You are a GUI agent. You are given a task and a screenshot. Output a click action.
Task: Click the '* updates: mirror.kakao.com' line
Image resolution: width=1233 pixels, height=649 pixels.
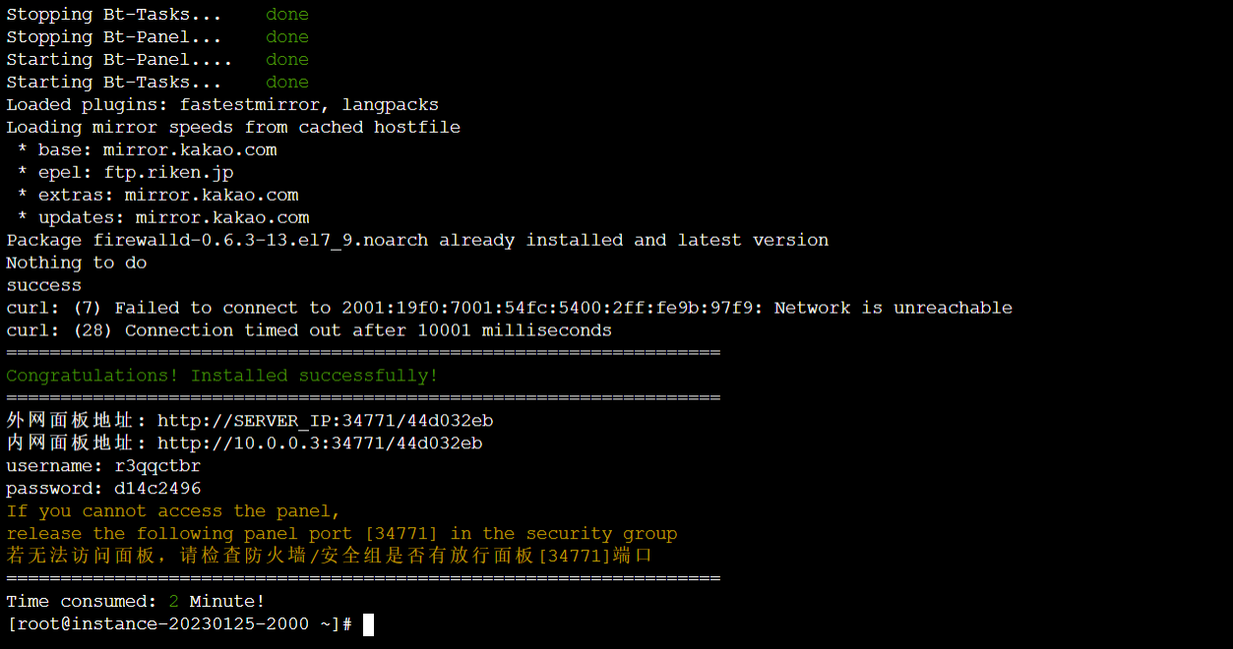[163, 217]
